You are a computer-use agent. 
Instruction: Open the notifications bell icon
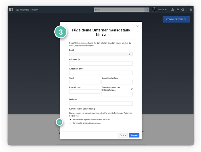173,10
